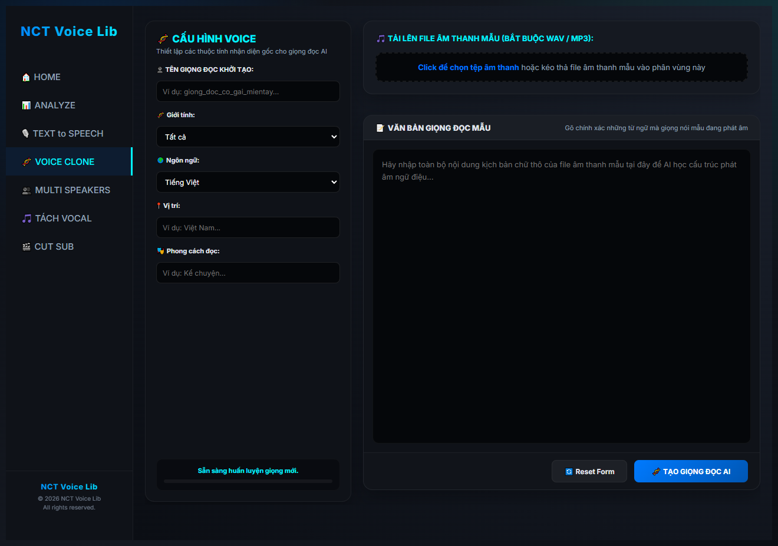Open the CUT SUB tool
Screen dimensions: 778x546
[69, 246]
